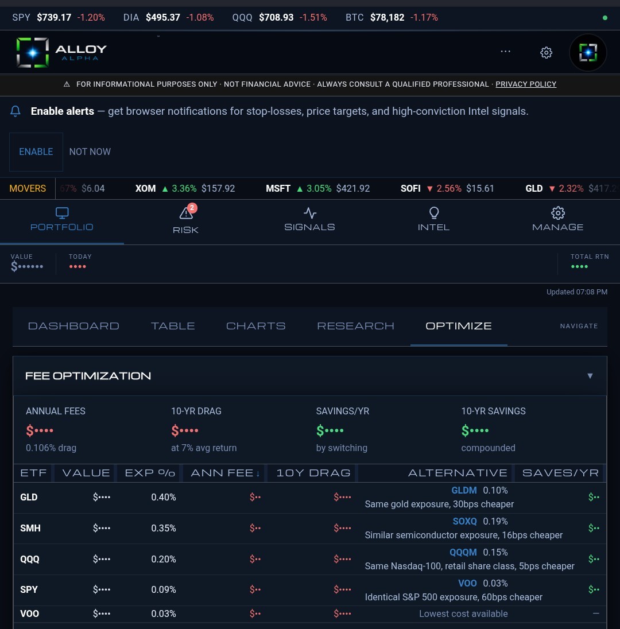Viewport: 620px width, 629px height.
Task: Reveal the hidden TOTAL RTN value
Action: pyautogui.click(x=579, y=266)
